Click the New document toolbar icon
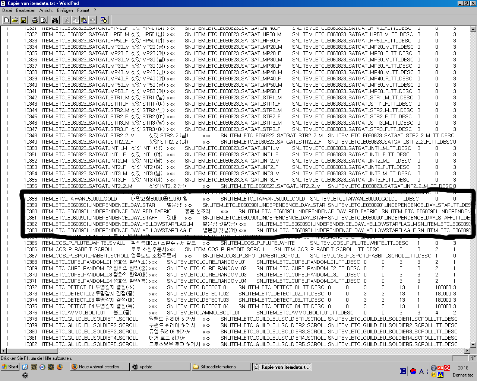Image resolution: width=477 pixels, height=381 pixels. (6, 20)
